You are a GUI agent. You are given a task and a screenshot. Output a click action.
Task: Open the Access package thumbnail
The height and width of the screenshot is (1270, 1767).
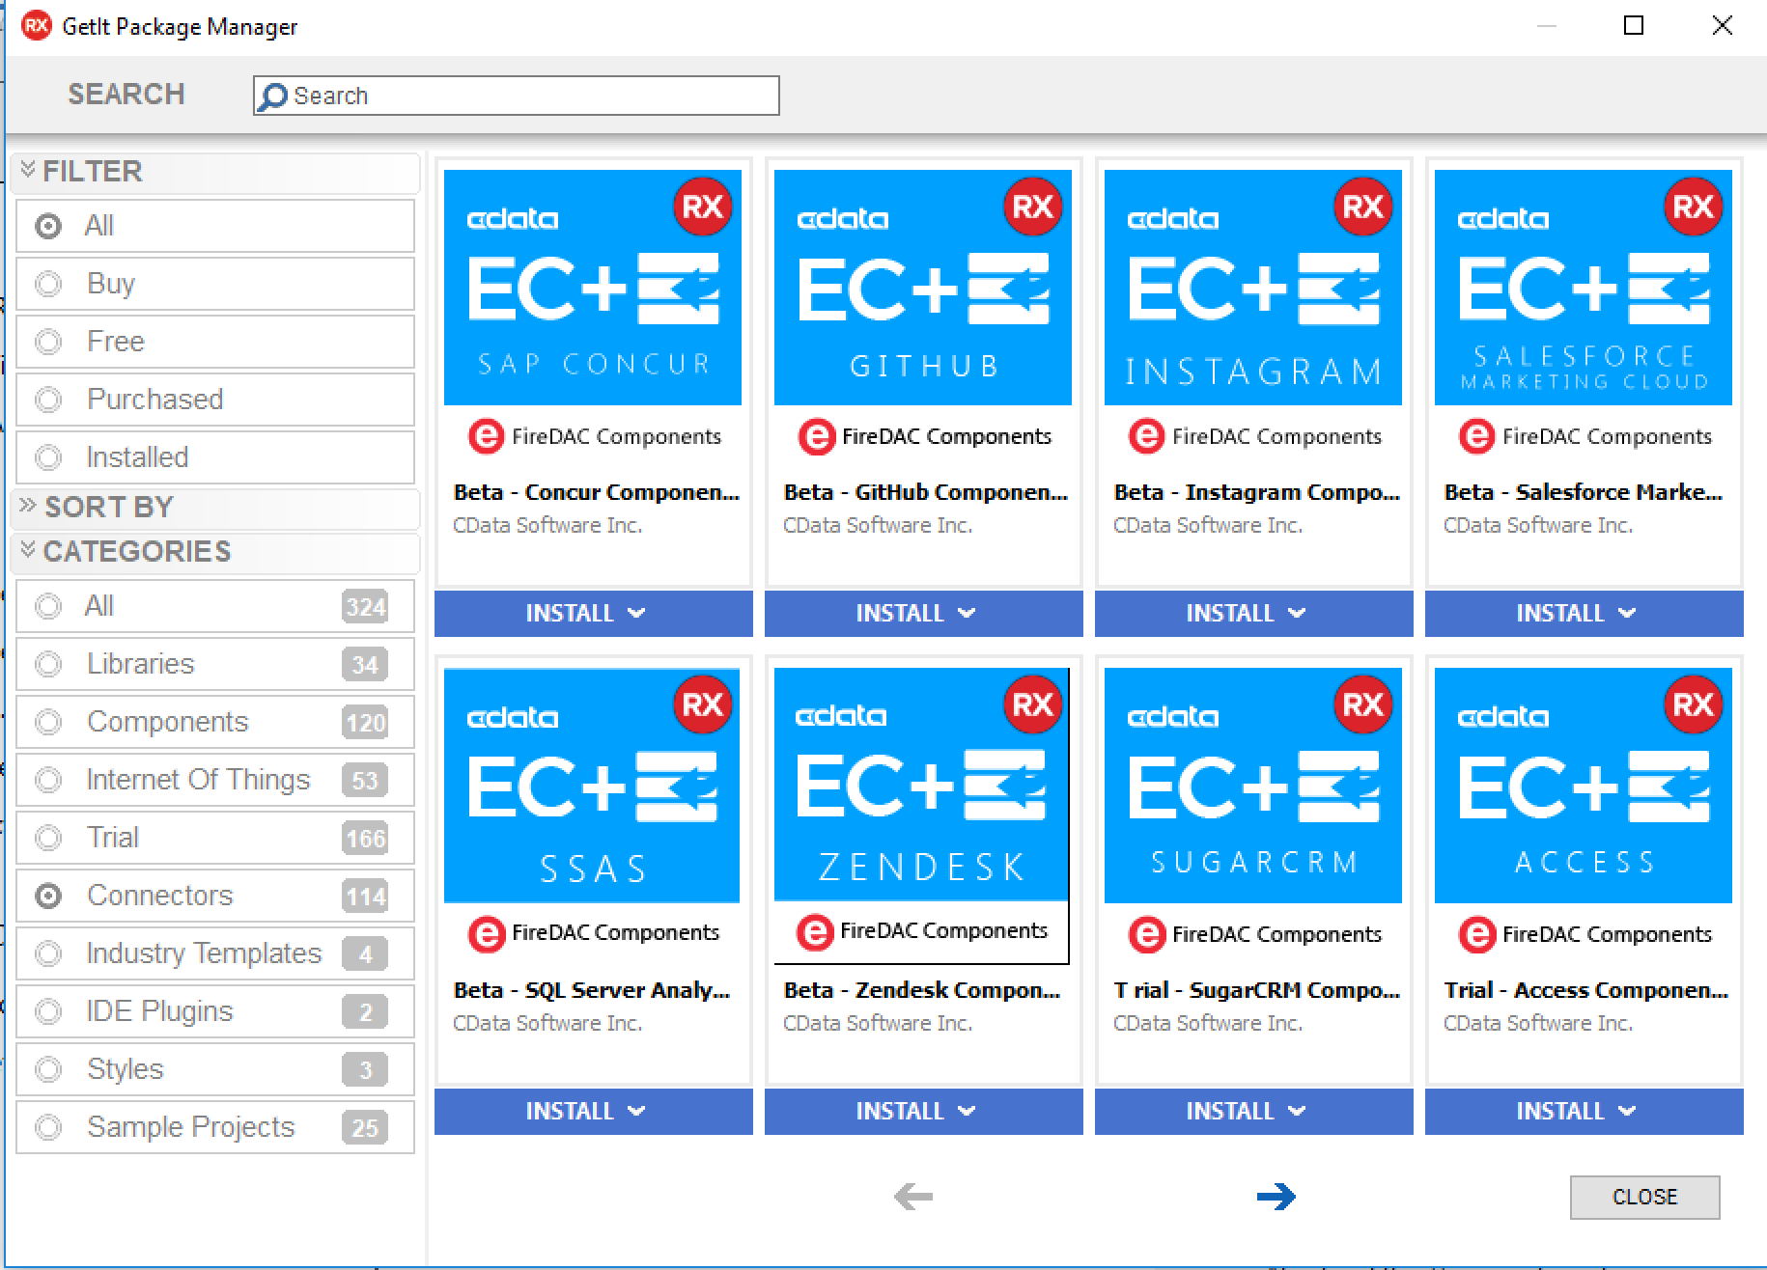click(x=1584, y=786)
